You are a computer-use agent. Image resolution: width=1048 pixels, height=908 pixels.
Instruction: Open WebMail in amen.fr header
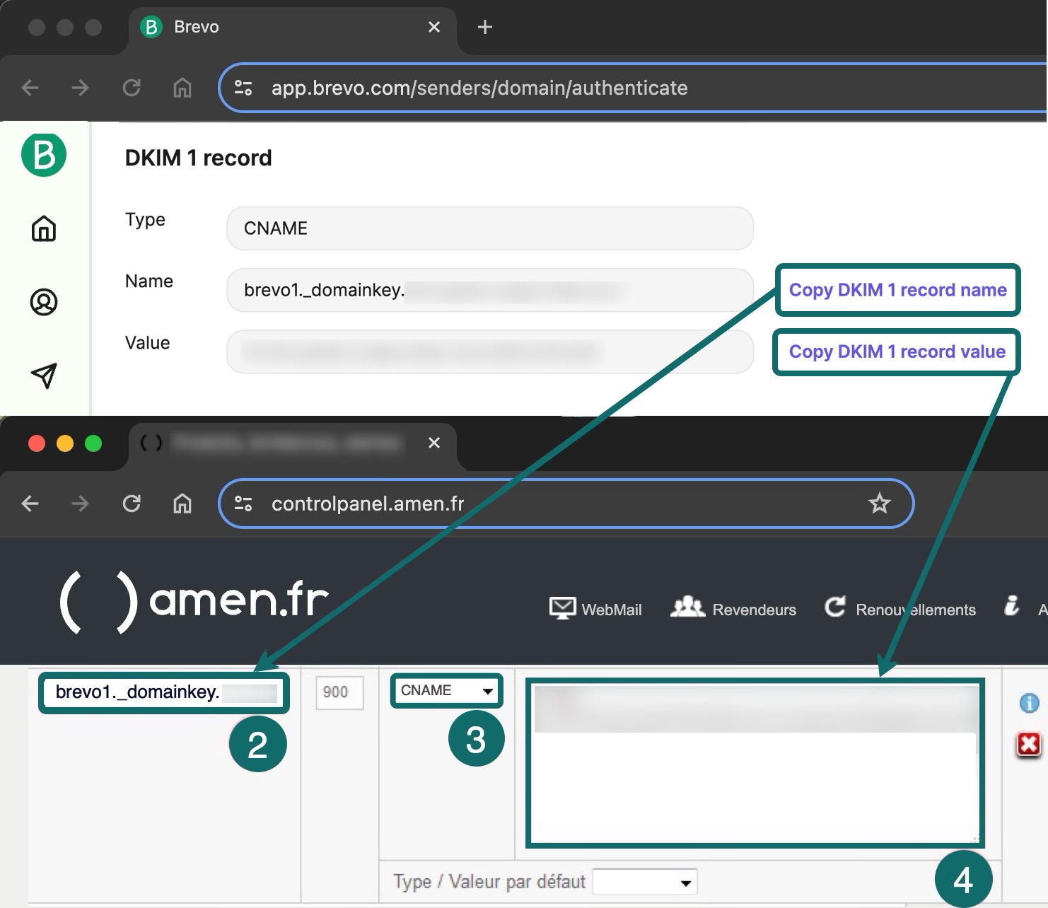point(595,609)
